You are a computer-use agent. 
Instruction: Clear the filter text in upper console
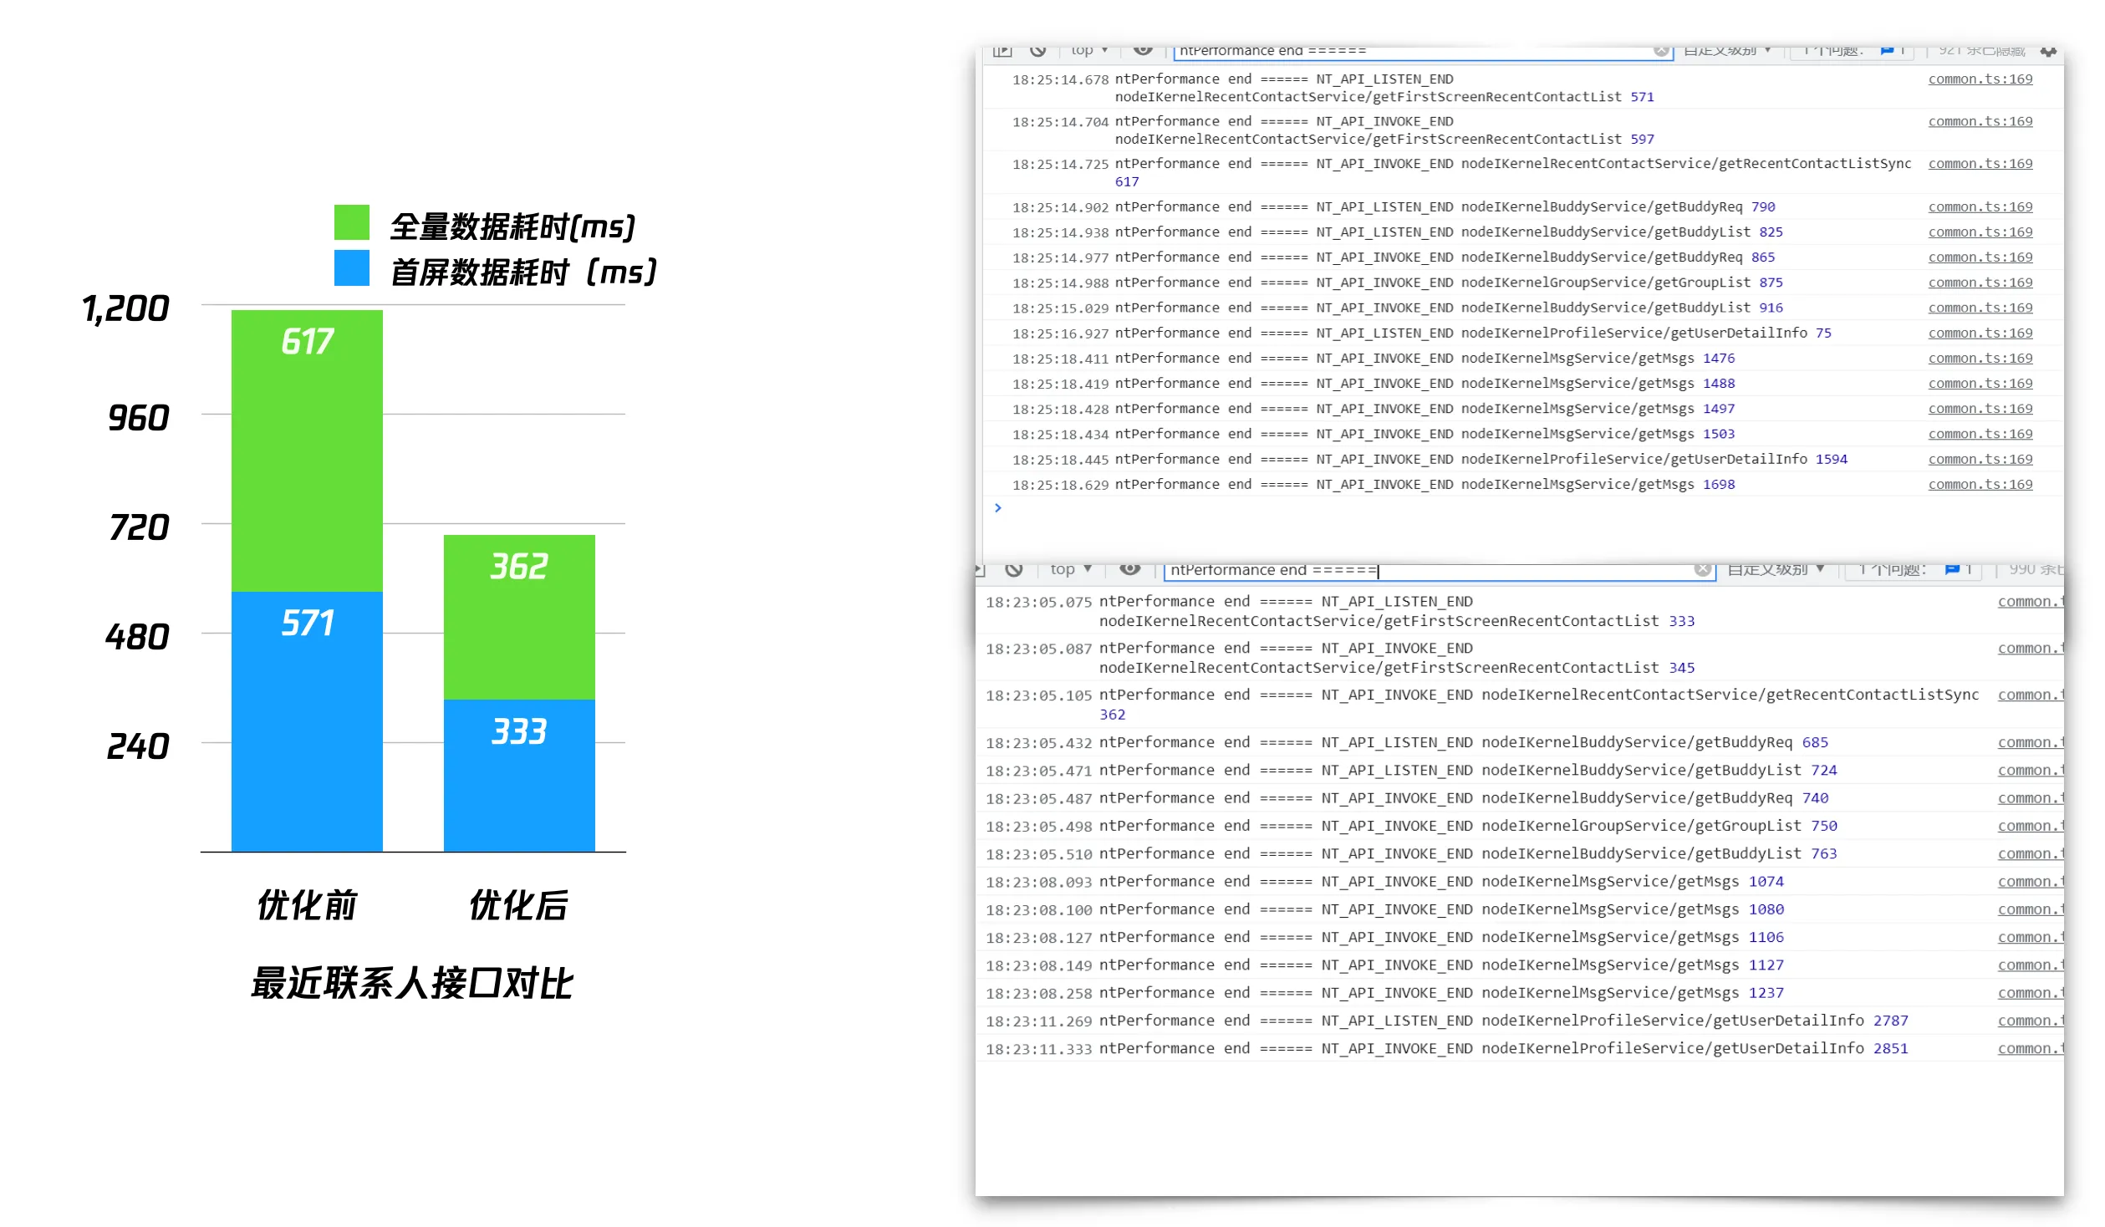pos(1661,51)
